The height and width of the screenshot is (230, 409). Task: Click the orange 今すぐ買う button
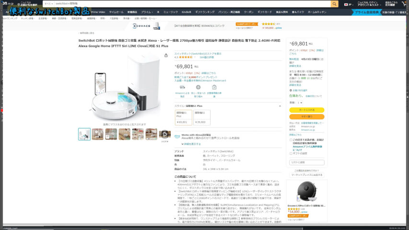tap(307, 116)
